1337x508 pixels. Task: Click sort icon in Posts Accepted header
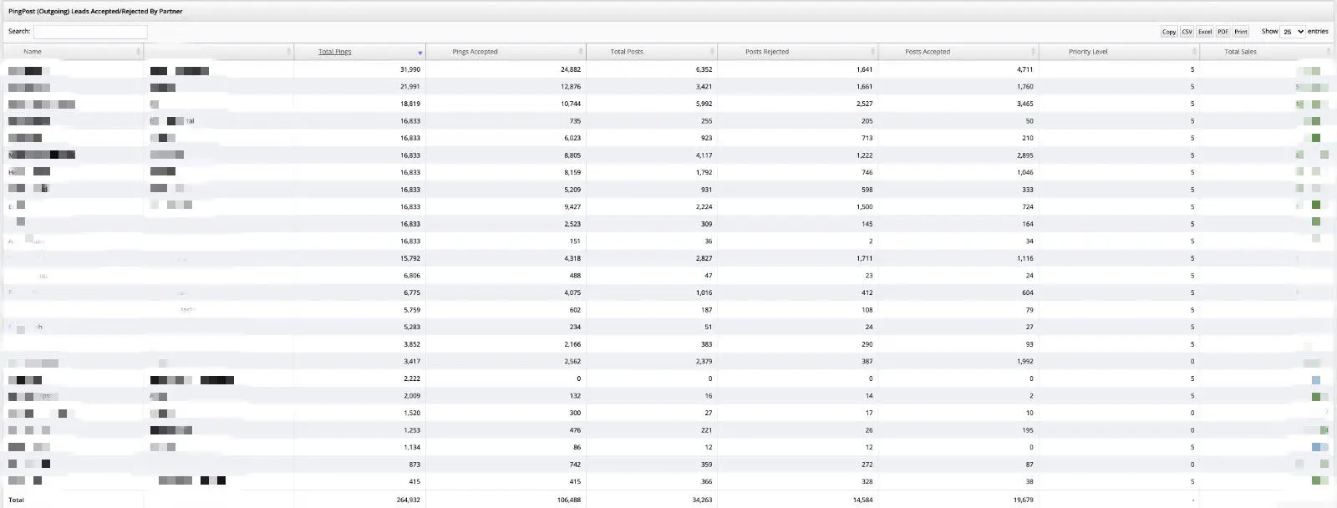pyautogui.click(x=1033, y=52)
